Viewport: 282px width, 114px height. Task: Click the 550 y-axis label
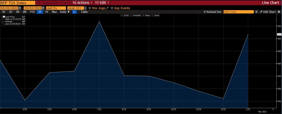(279, 26)
